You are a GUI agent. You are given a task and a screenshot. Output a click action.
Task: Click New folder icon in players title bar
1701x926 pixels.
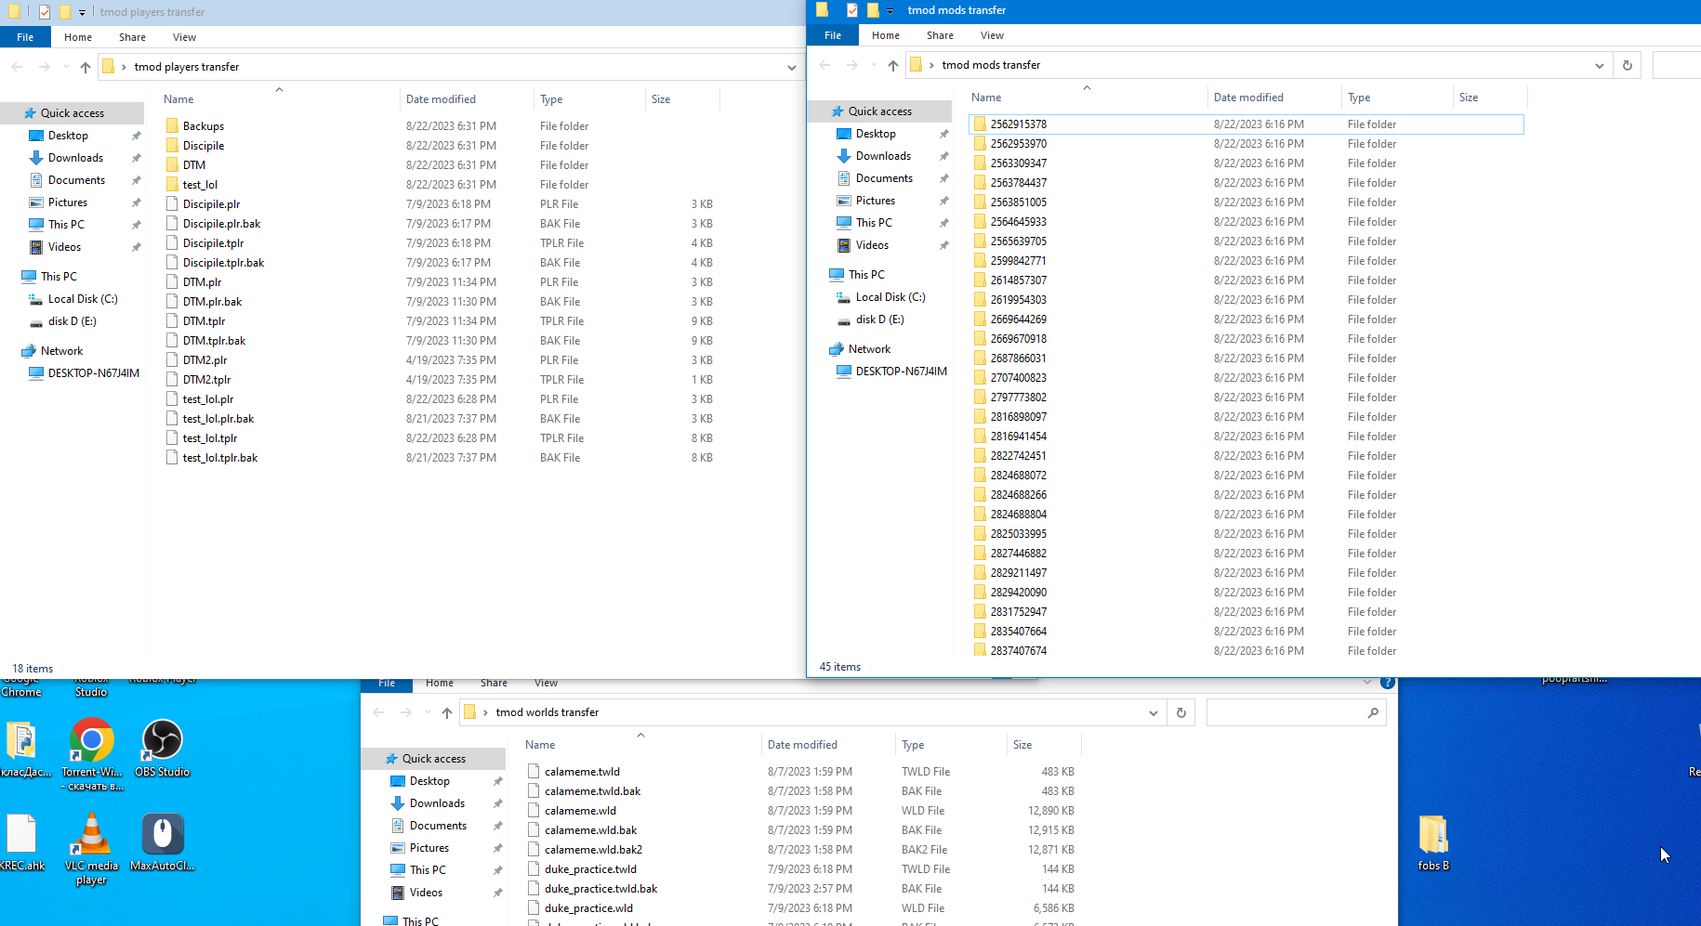pos(64,12)
